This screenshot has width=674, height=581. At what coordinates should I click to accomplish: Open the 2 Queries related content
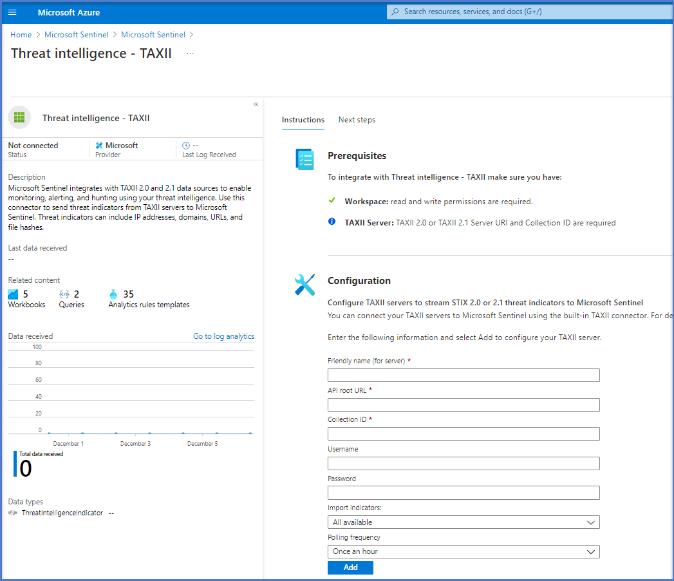click(71, 299)
